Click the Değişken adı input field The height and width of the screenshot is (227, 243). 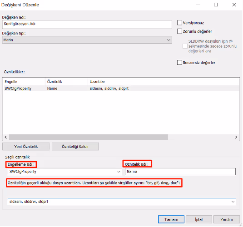tap(87, 25)
